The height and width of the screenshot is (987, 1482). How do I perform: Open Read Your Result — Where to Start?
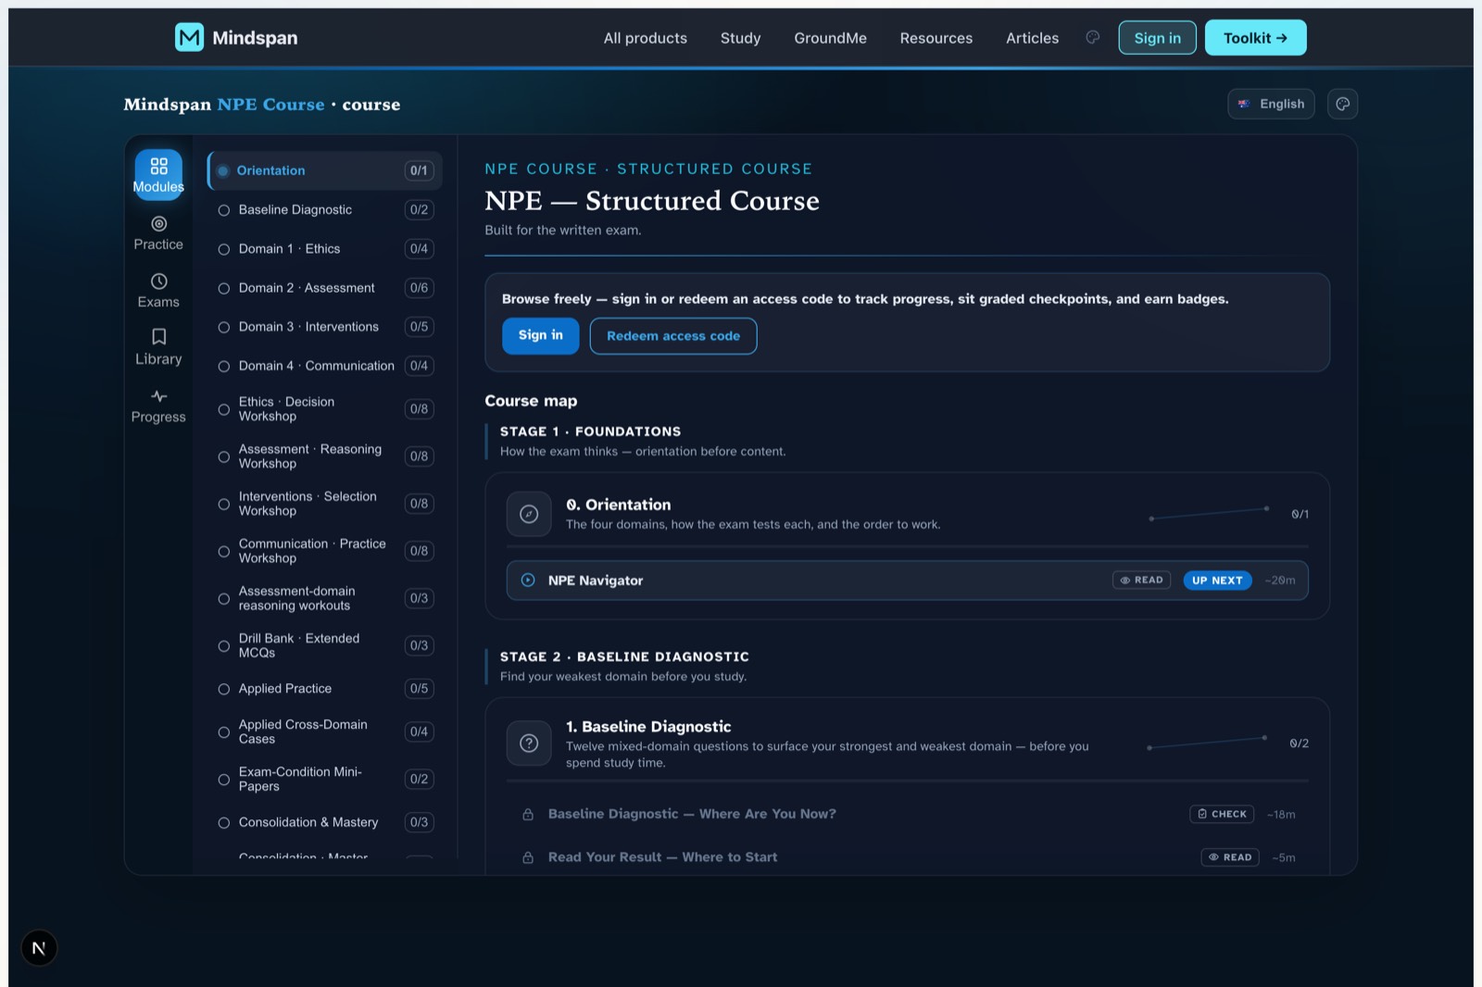click(x=907, y=857)
